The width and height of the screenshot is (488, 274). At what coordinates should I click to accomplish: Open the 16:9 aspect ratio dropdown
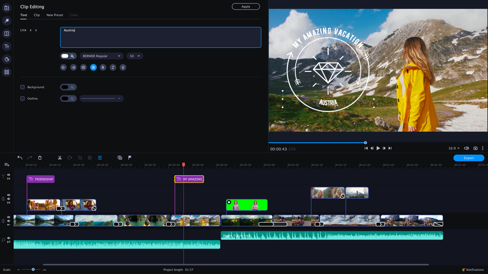(454, 148)
